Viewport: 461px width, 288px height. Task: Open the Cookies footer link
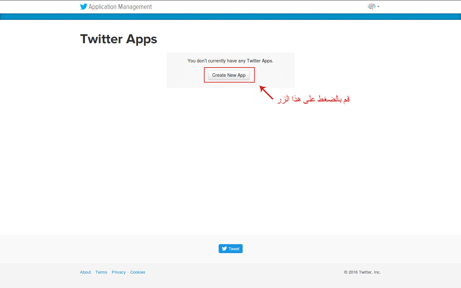(x=138, y=272)
